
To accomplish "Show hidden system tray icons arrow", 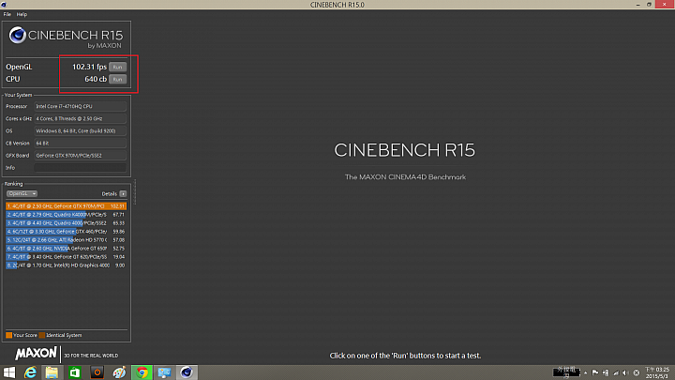I will pos(585,373).
